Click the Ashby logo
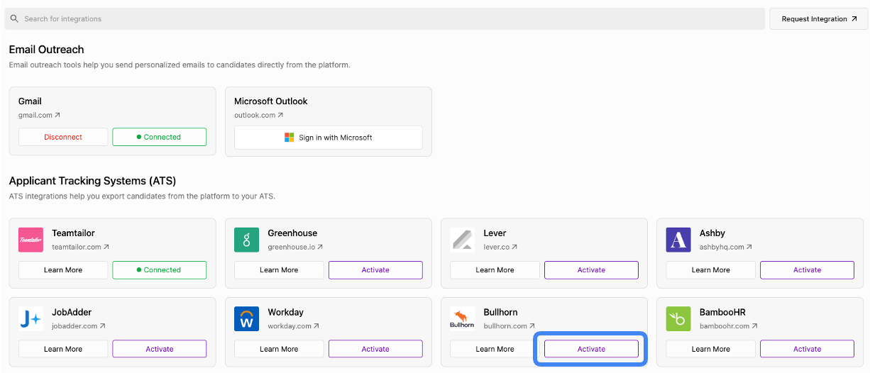 click(678, 240)
